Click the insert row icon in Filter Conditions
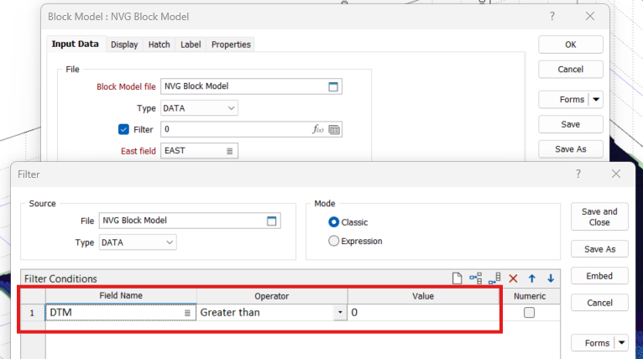Viewport: 643px width, 359px height. 476,278
